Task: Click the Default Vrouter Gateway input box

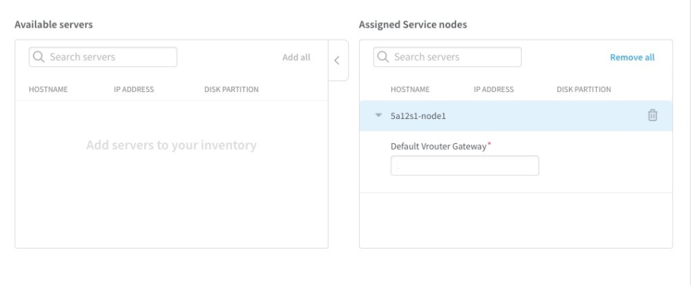Action: tap(465, 166)
